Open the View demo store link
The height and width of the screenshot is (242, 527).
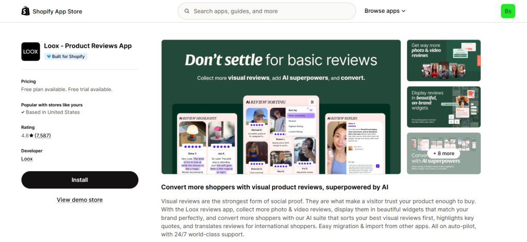pyautogui.click(x=80, y=200)
